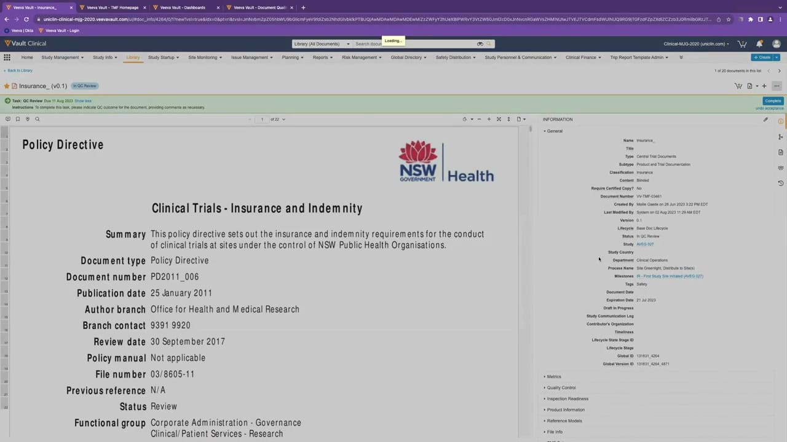Open the user profile avatar

[x=776, y=44]
